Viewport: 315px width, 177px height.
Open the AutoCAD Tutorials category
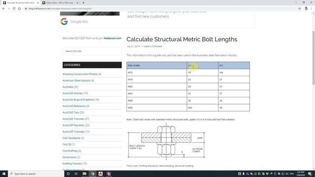pos(73,119)
